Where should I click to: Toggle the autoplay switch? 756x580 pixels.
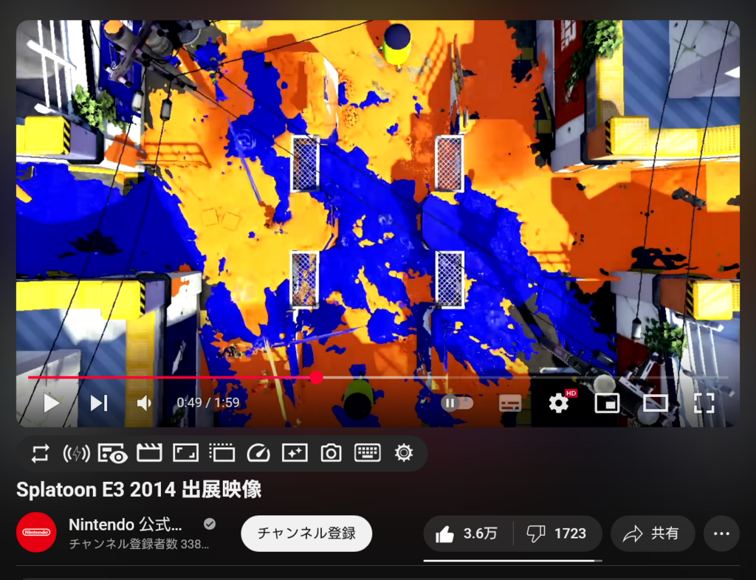[456, 403]
